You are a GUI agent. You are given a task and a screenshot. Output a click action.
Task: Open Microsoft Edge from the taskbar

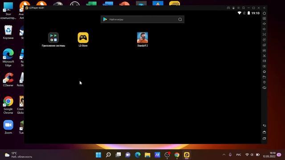(x=138, y=155)
